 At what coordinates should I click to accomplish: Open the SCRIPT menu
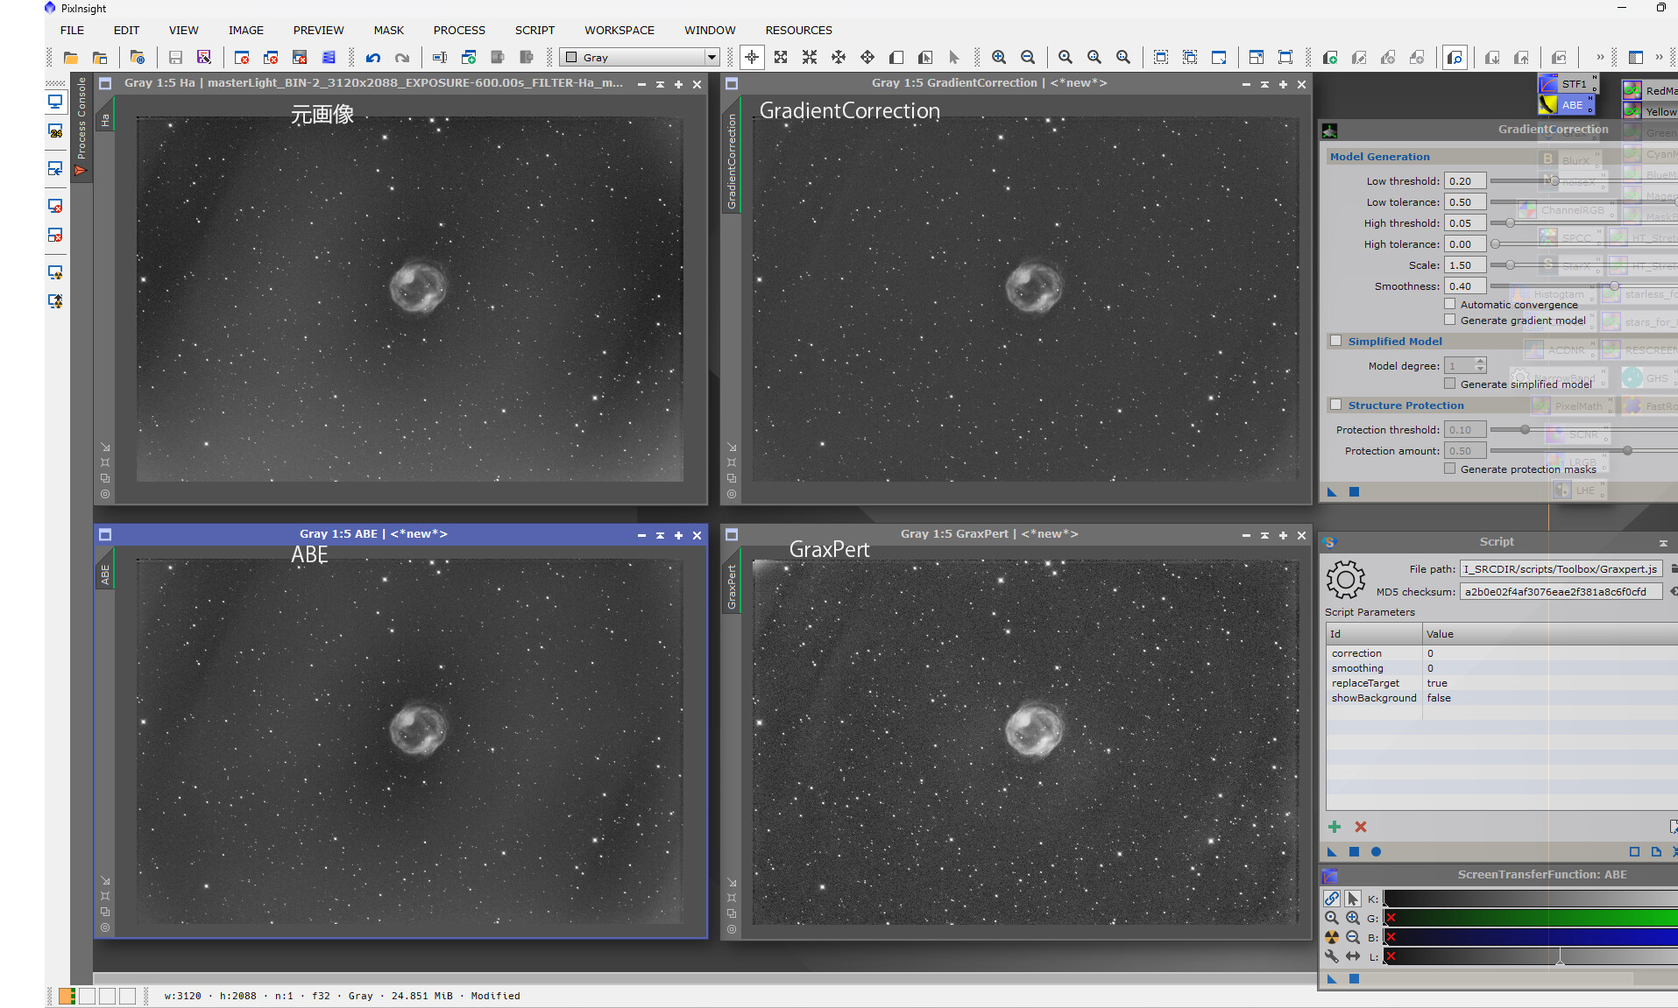pyautogui.click(x=535, y=30)
